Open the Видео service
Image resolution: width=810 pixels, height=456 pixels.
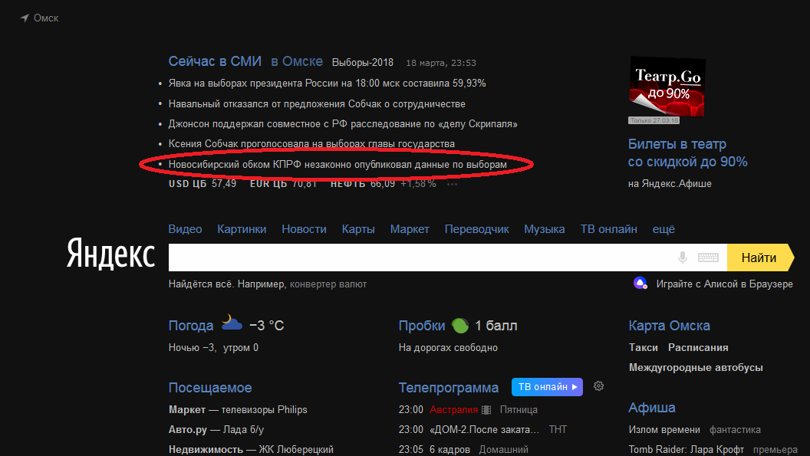tap(185, 229)
